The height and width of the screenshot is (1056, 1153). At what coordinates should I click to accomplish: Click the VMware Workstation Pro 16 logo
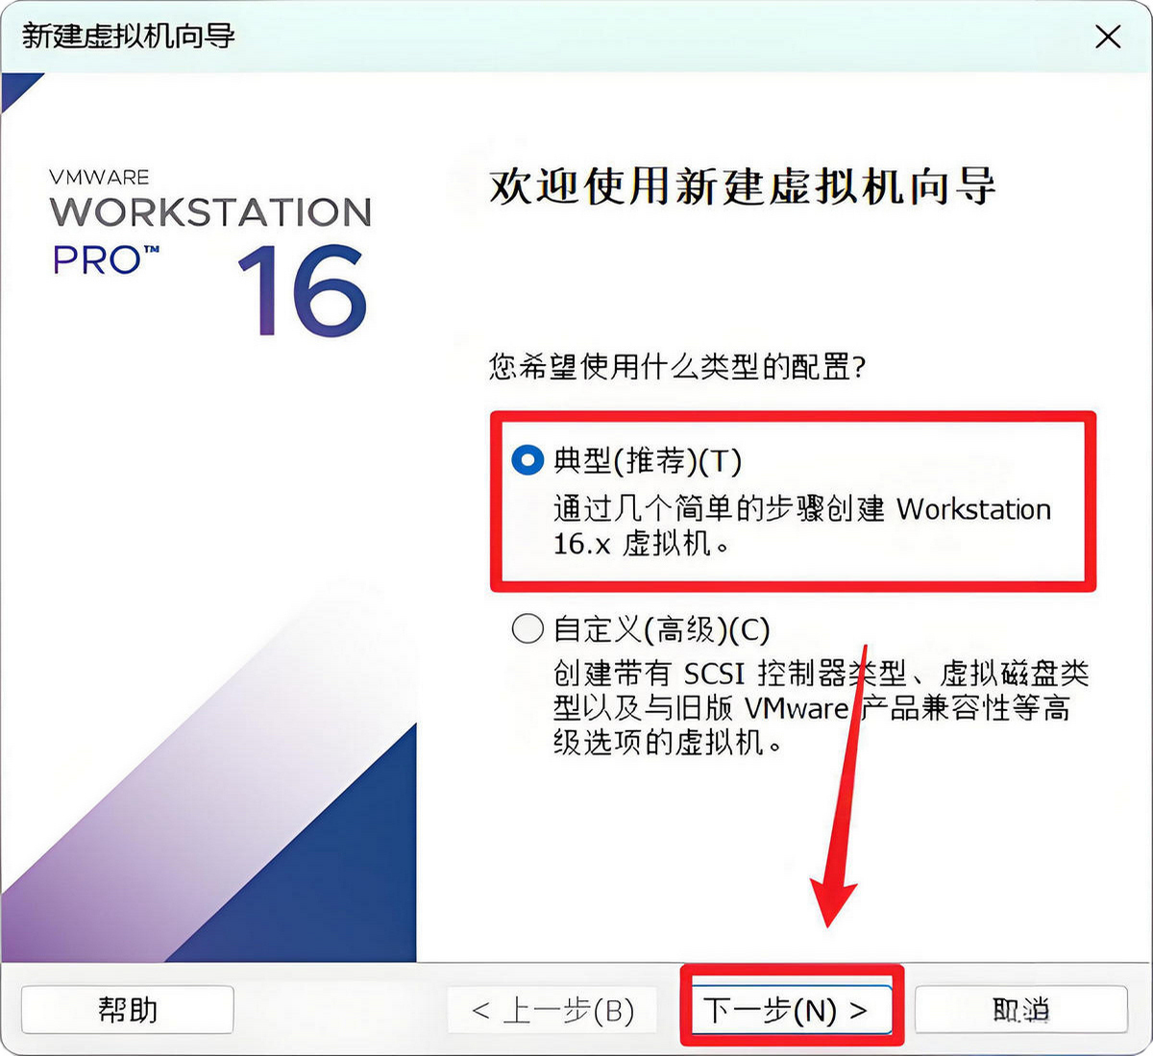210,254
